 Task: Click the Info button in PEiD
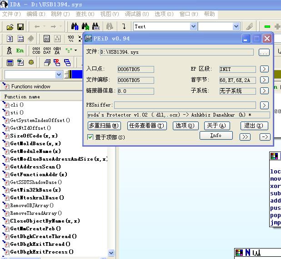[x=216, y=136]
